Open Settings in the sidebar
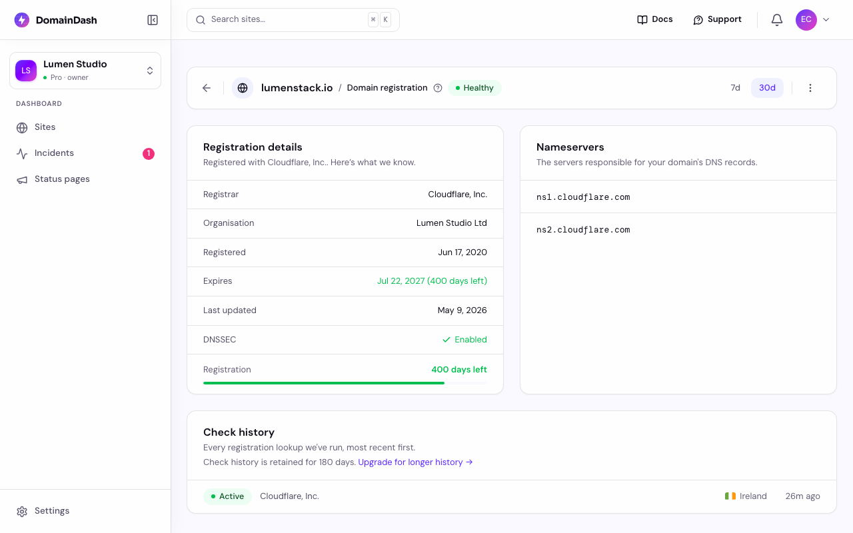Screen dimensions: 853x533 point(85,511)
